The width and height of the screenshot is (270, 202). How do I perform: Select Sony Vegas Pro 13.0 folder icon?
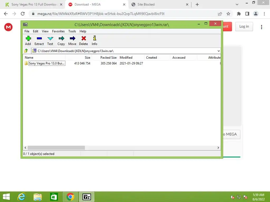click(x=26, y=63)
